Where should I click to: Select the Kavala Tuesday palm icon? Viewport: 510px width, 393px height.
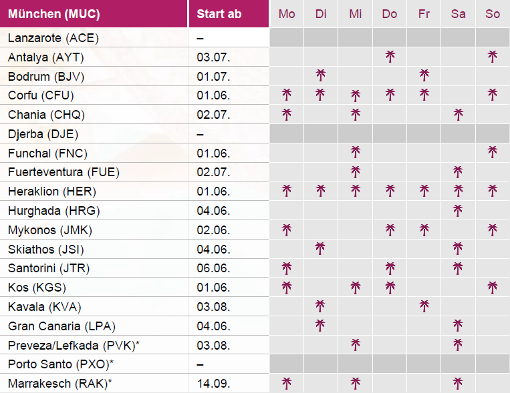tap(321, 306)
